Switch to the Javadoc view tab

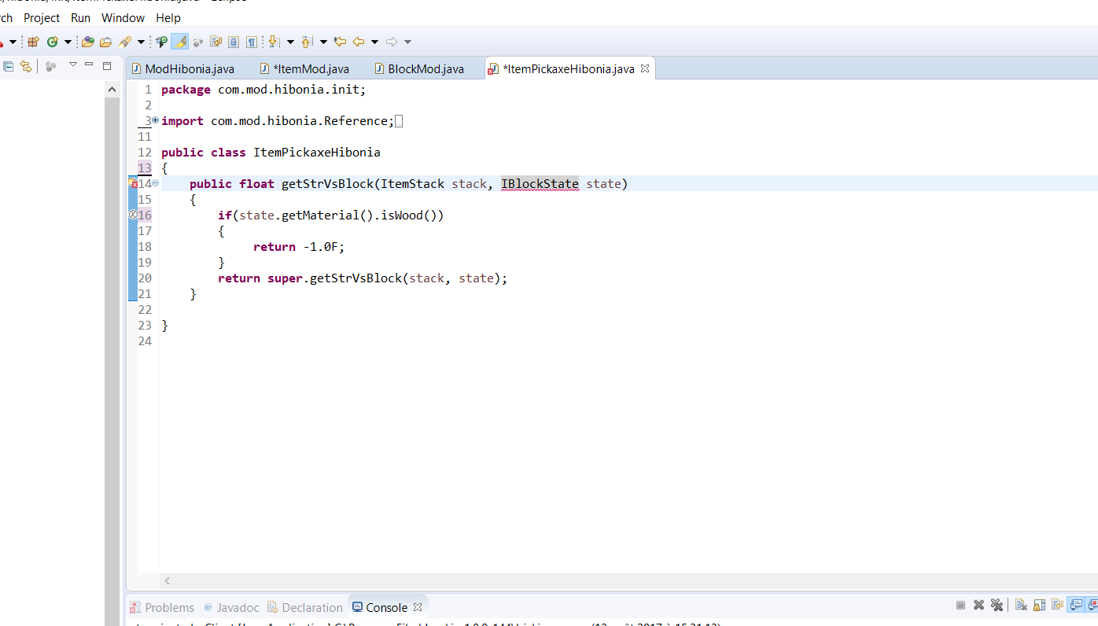tap(231, 607)
